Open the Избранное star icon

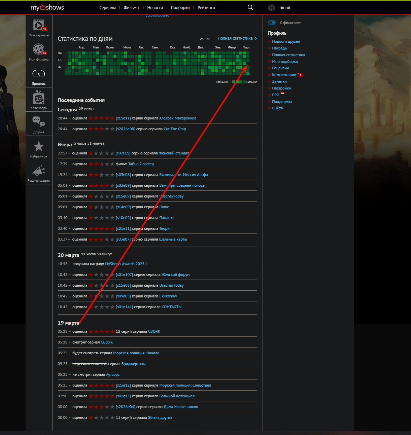[39, 146]
